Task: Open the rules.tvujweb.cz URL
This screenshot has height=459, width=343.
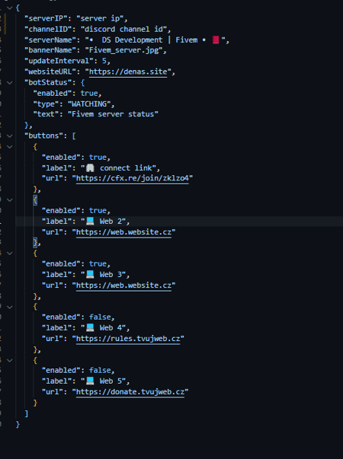Action: (128, 339)
